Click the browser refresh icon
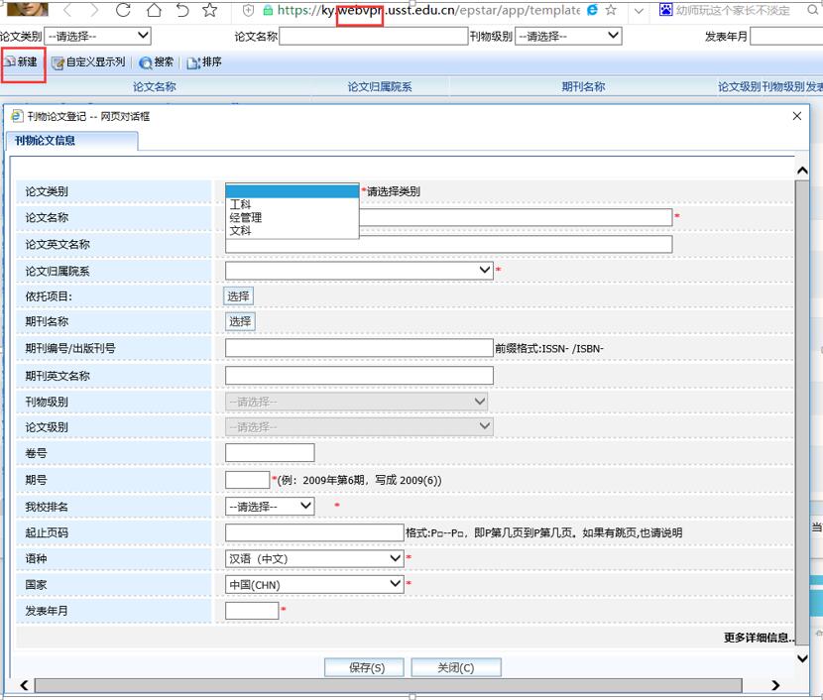The image size is (823, 700). [123, 11]
